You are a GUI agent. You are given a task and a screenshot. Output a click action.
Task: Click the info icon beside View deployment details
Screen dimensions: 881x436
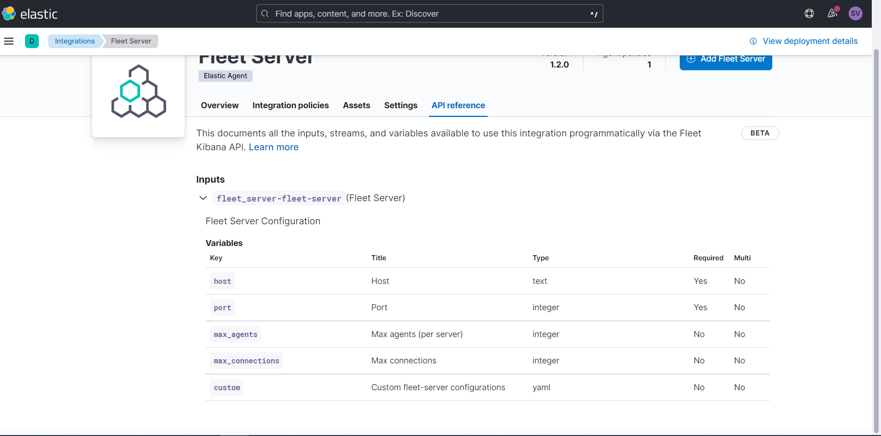pos(753,41)
